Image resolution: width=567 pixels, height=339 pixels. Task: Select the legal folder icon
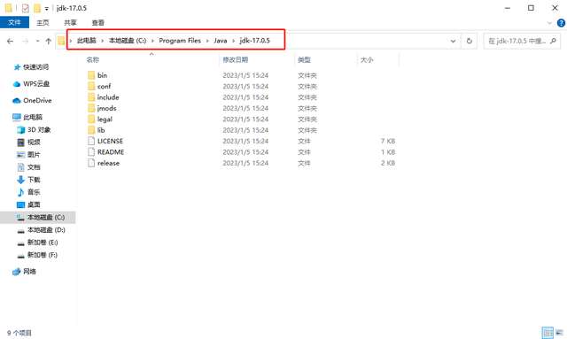tap(91, 119)
